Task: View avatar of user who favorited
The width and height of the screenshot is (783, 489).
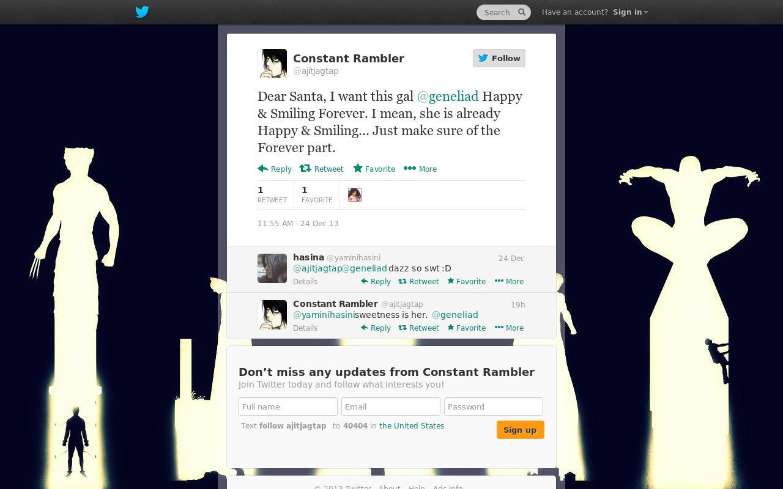Action: [x=355, y=195]
